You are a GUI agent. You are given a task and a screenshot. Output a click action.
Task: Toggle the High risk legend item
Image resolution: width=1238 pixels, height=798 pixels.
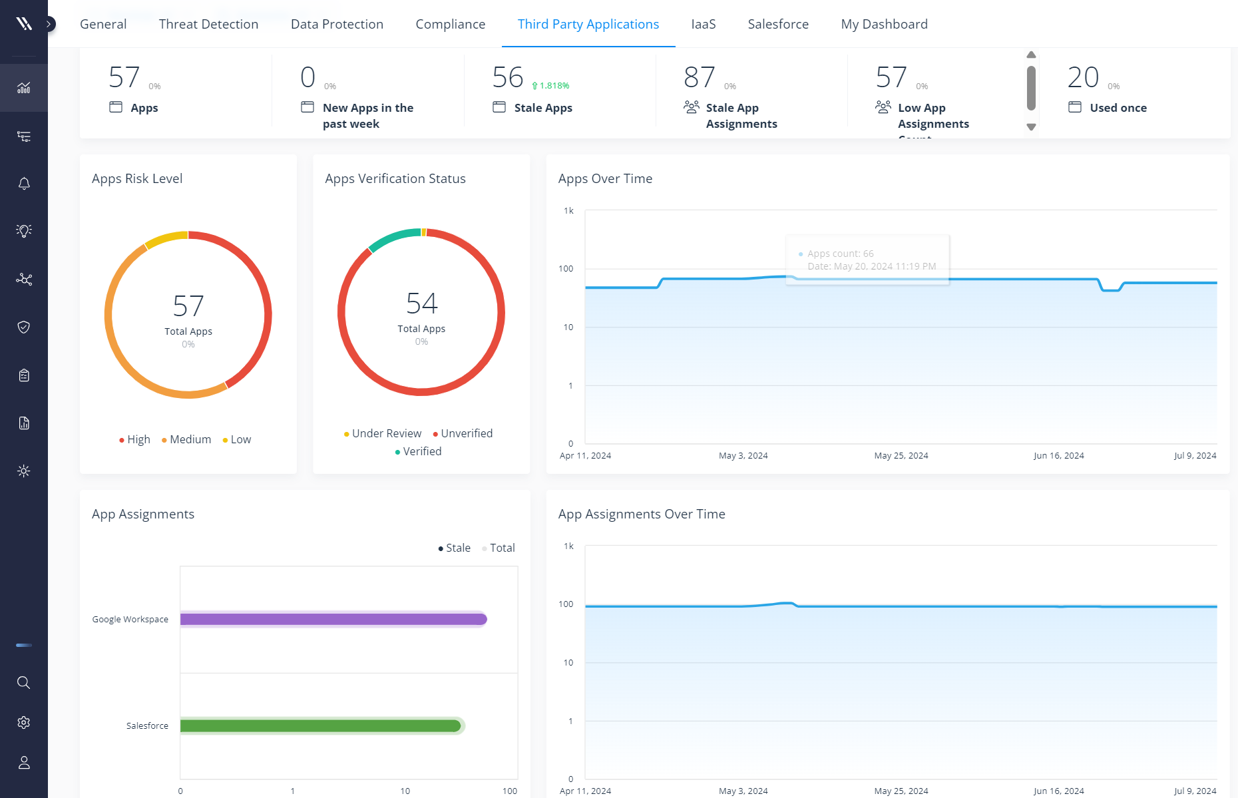pos(134,439)
